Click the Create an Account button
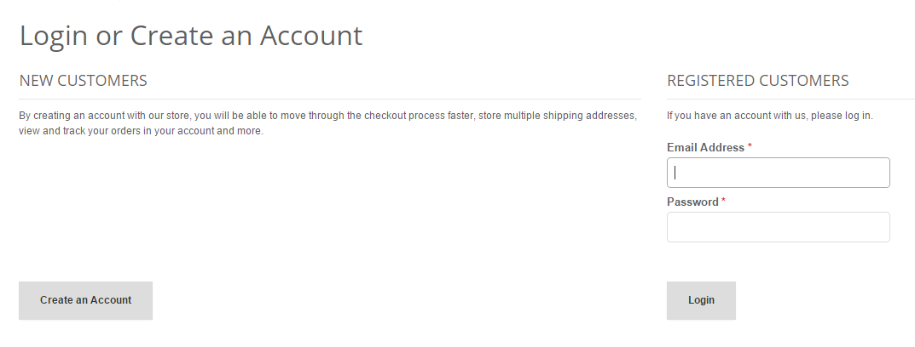 click(85, 300)
